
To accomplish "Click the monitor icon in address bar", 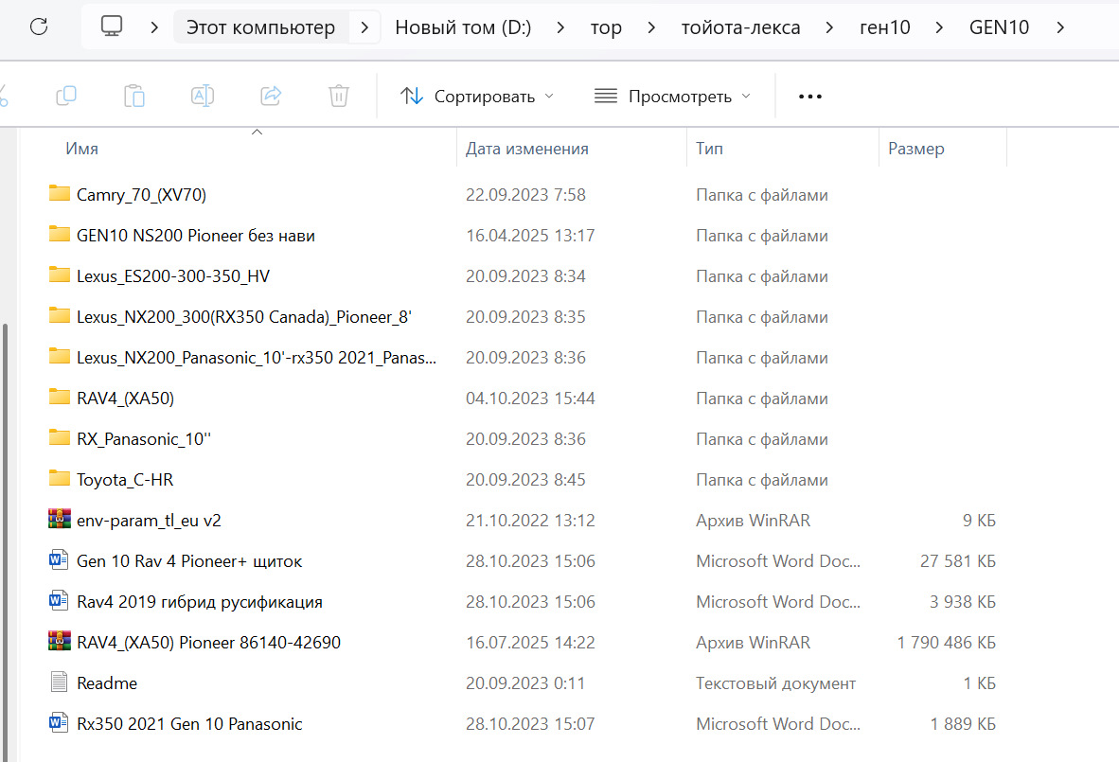I will point(112,27).
